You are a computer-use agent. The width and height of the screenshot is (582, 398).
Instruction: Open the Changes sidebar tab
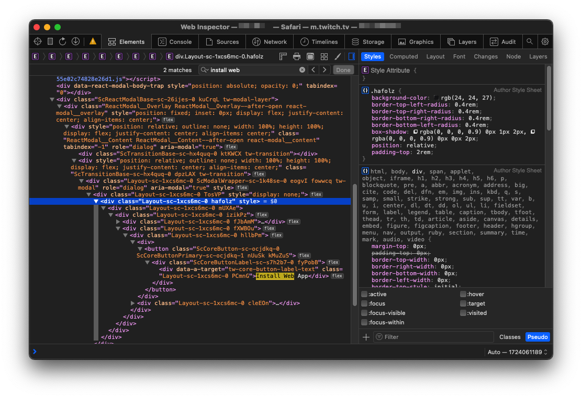486,56
